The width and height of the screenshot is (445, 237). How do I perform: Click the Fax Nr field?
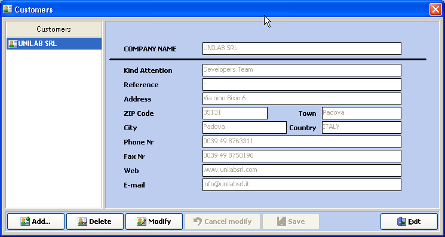302,156
